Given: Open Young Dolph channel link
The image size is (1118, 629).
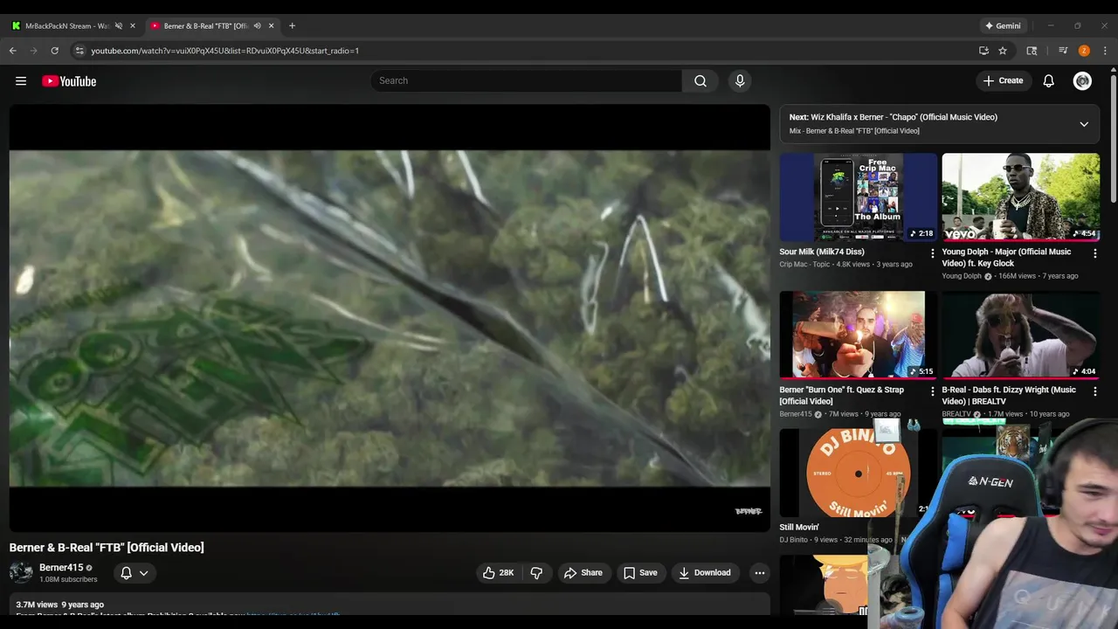Looking at the screenshot, I should click(x=962, y=276).
